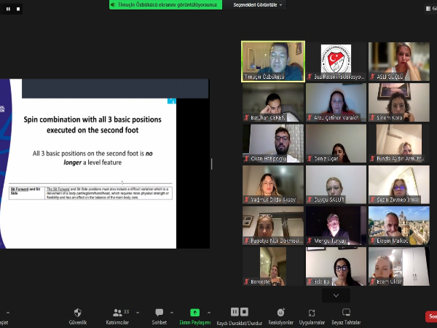This screenshot has height=328, width=437.
Task: Select Deniz Uçar video tile
Action: pyautogui.click(x=336, y=144)
